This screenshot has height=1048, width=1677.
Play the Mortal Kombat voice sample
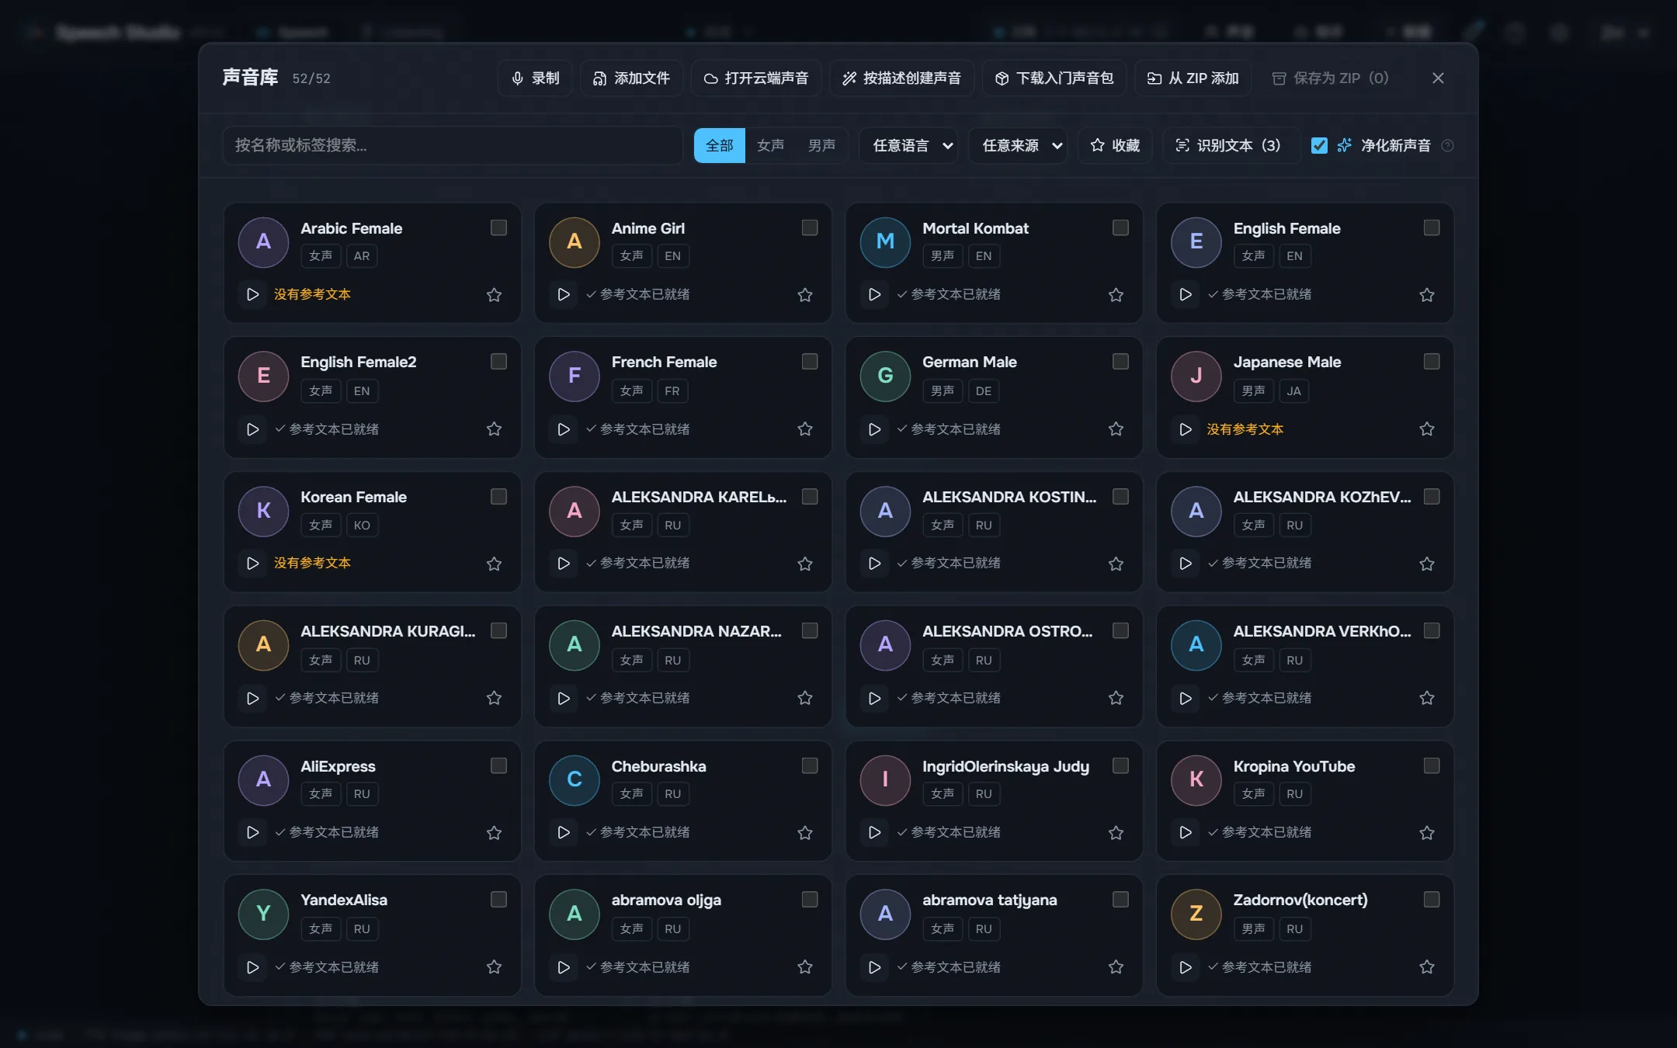pyautogui.click(x=874, y=294)
